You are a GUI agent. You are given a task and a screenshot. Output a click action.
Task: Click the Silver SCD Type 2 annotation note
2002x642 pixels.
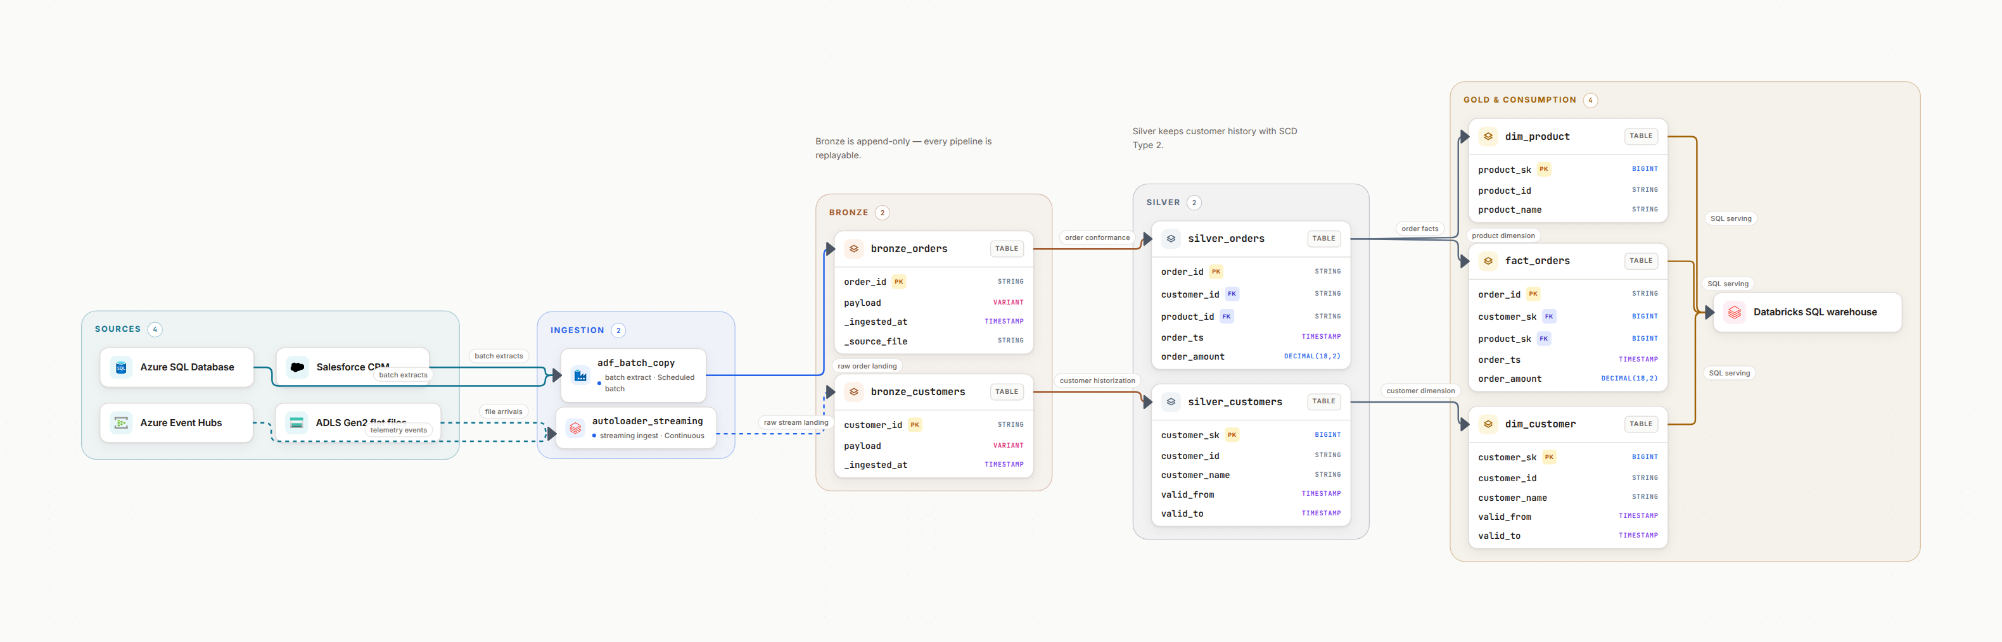(x=1215, y=138)
